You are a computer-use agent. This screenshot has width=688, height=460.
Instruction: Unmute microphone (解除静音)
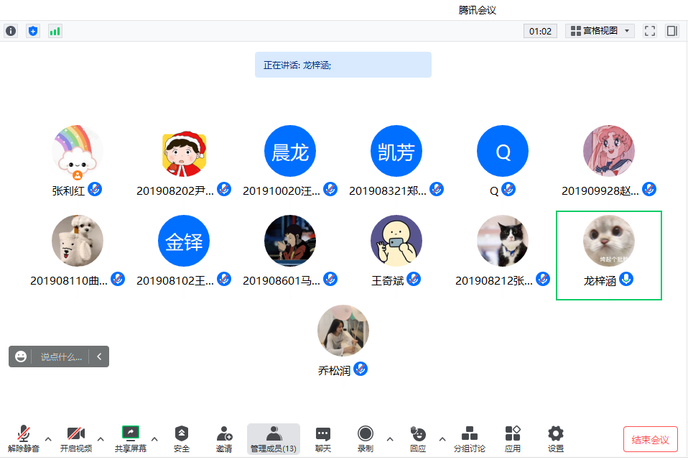24,438
